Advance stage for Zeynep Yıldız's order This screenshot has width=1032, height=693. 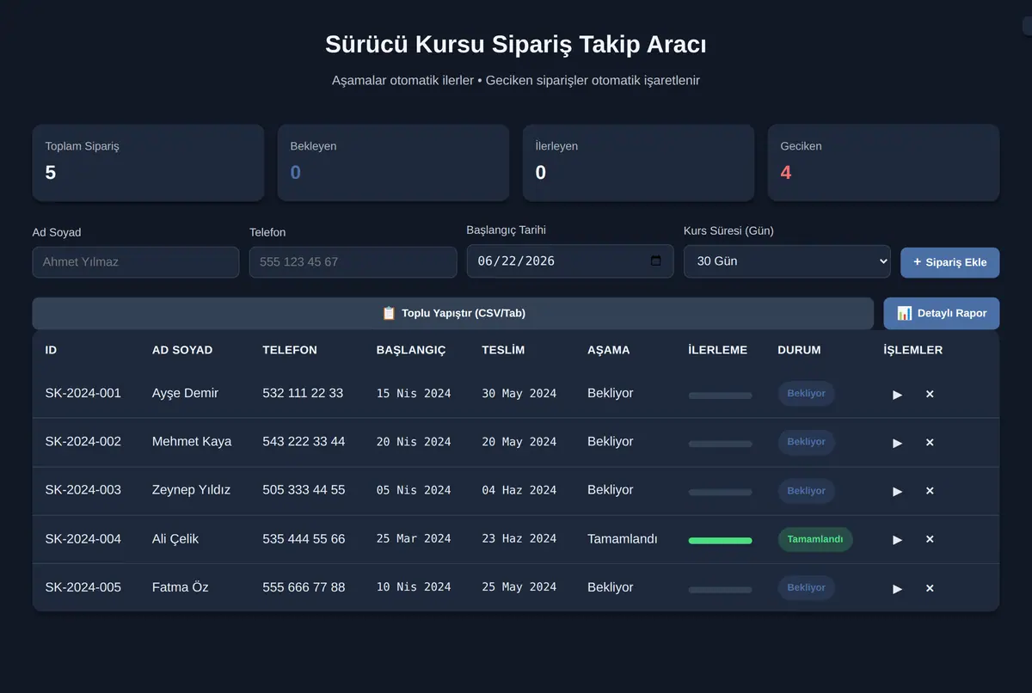tap(897, 491)
